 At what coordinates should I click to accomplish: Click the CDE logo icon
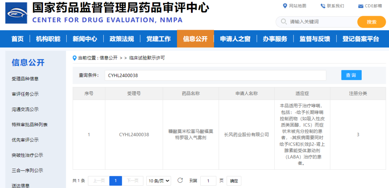click(x=16, y=13)
